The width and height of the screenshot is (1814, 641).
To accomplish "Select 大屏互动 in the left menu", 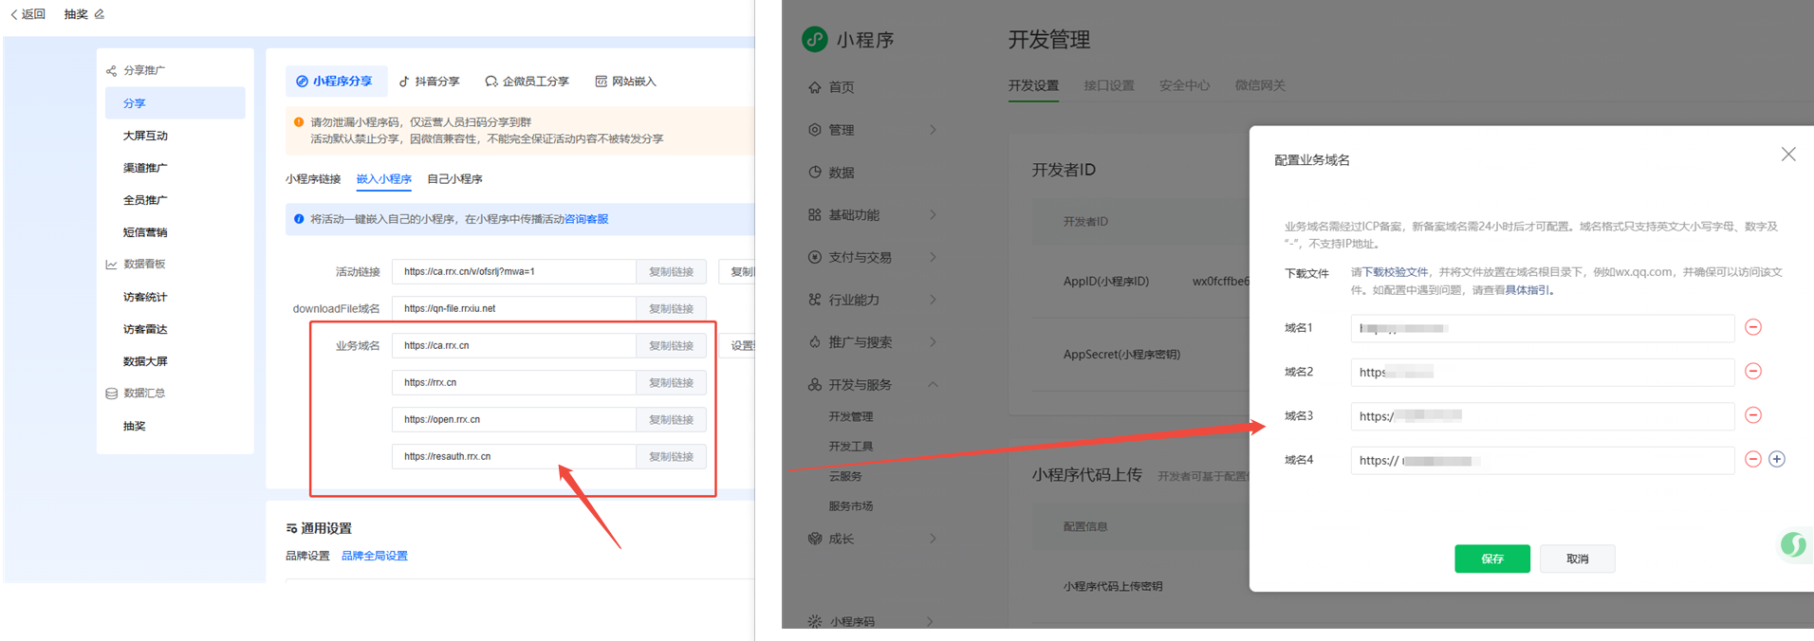I will click(x=145, y=136).
